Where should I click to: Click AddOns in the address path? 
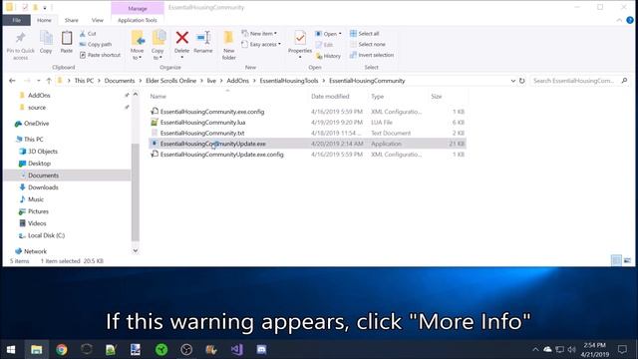coord(237,81)
